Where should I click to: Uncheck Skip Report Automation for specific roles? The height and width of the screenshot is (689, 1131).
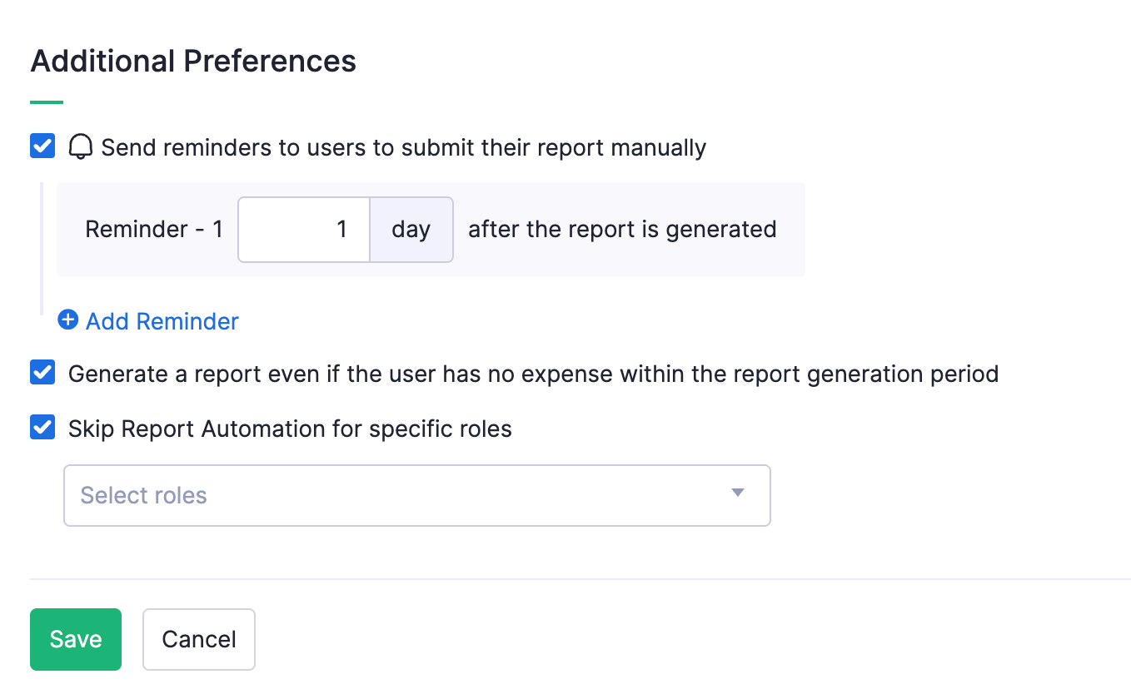[x=42, y=427]
